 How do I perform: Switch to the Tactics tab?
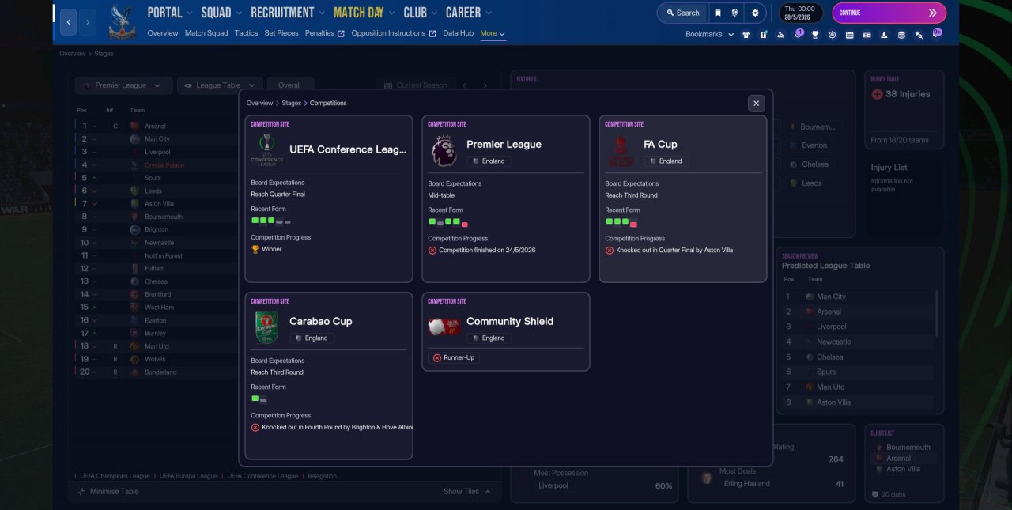246,33
